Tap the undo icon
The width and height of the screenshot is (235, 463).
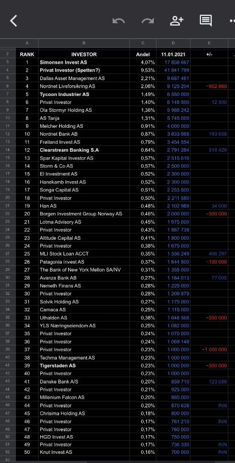(x=119, y=20)
